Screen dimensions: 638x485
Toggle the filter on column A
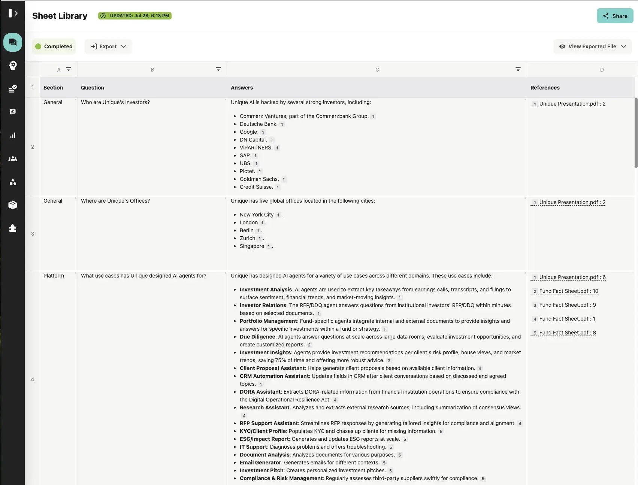pyautogui.click(x=69, y=69)
